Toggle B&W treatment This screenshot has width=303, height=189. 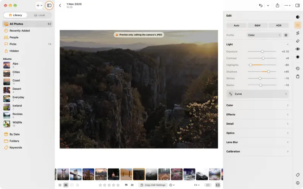[258, 25]
